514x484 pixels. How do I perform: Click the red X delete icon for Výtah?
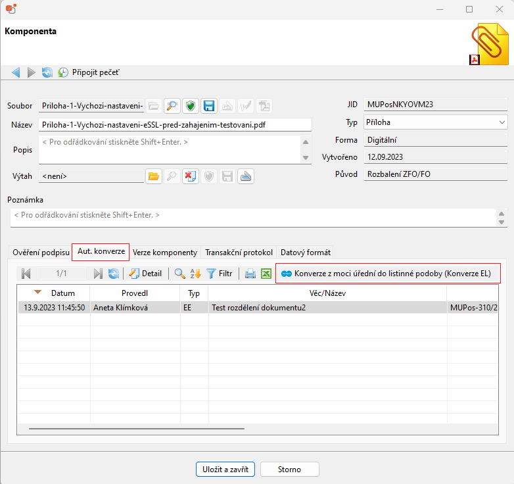pyautogui.click(x=191, y=176)
